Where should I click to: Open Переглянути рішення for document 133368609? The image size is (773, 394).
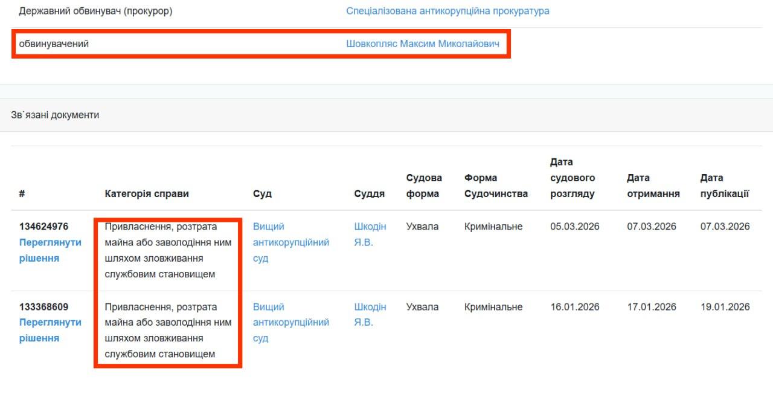pyautogui.click(x=50, y=330)
